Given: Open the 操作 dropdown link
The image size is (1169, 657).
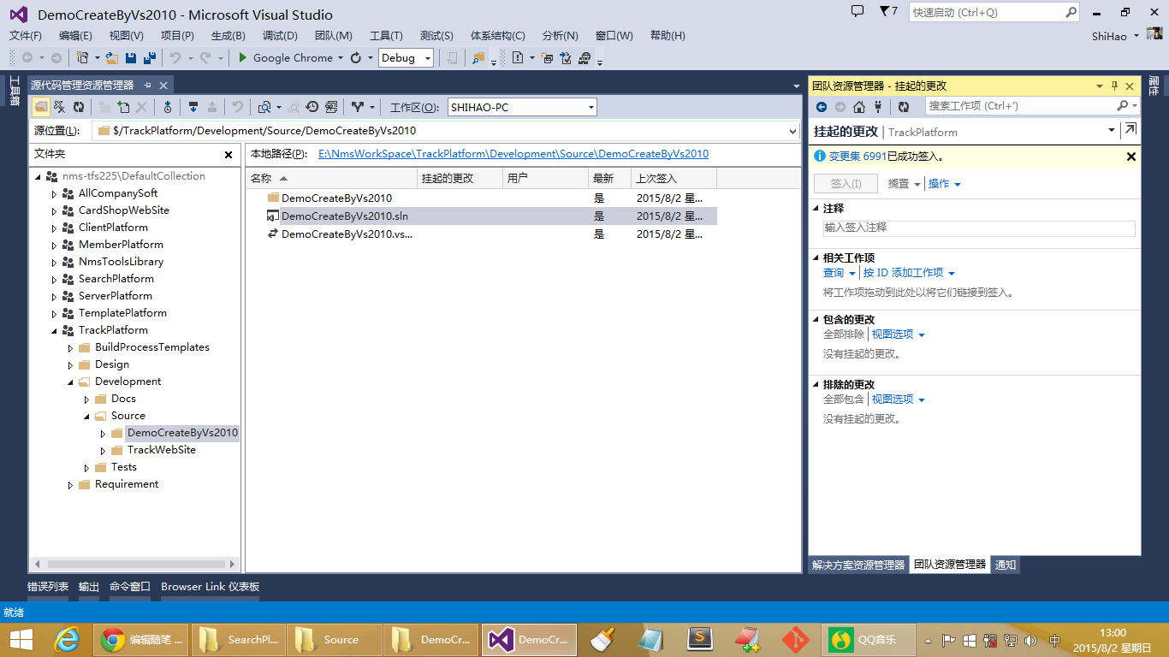Looking at the screenshot, I should (945, 184).
